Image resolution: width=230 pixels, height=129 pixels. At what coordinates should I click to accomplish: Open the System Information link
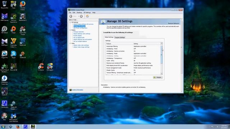click(78, 90)
